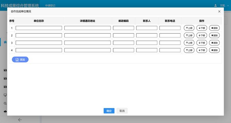This screenshot has height=123, width=231.
Task: Focus 邮政编码 field in row 1
Action: [124, 28]
